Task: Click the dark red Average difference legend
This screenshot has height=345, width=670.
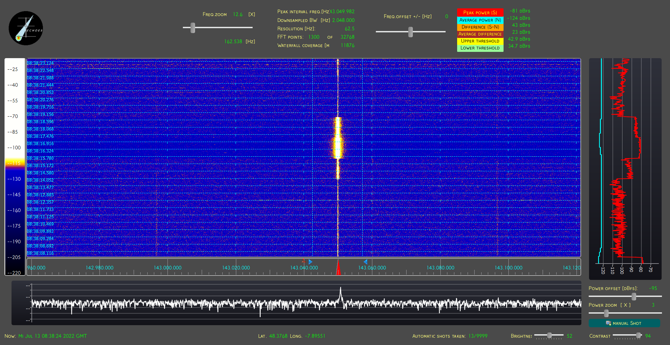Action: pos(480,34)
